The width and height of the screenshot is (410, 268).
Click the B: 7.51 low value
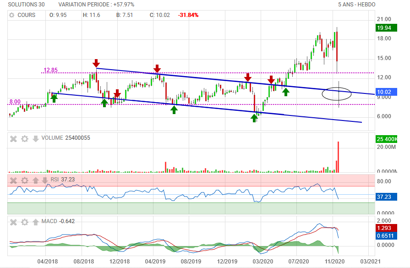pyautogui.click(x=125, y=15)
